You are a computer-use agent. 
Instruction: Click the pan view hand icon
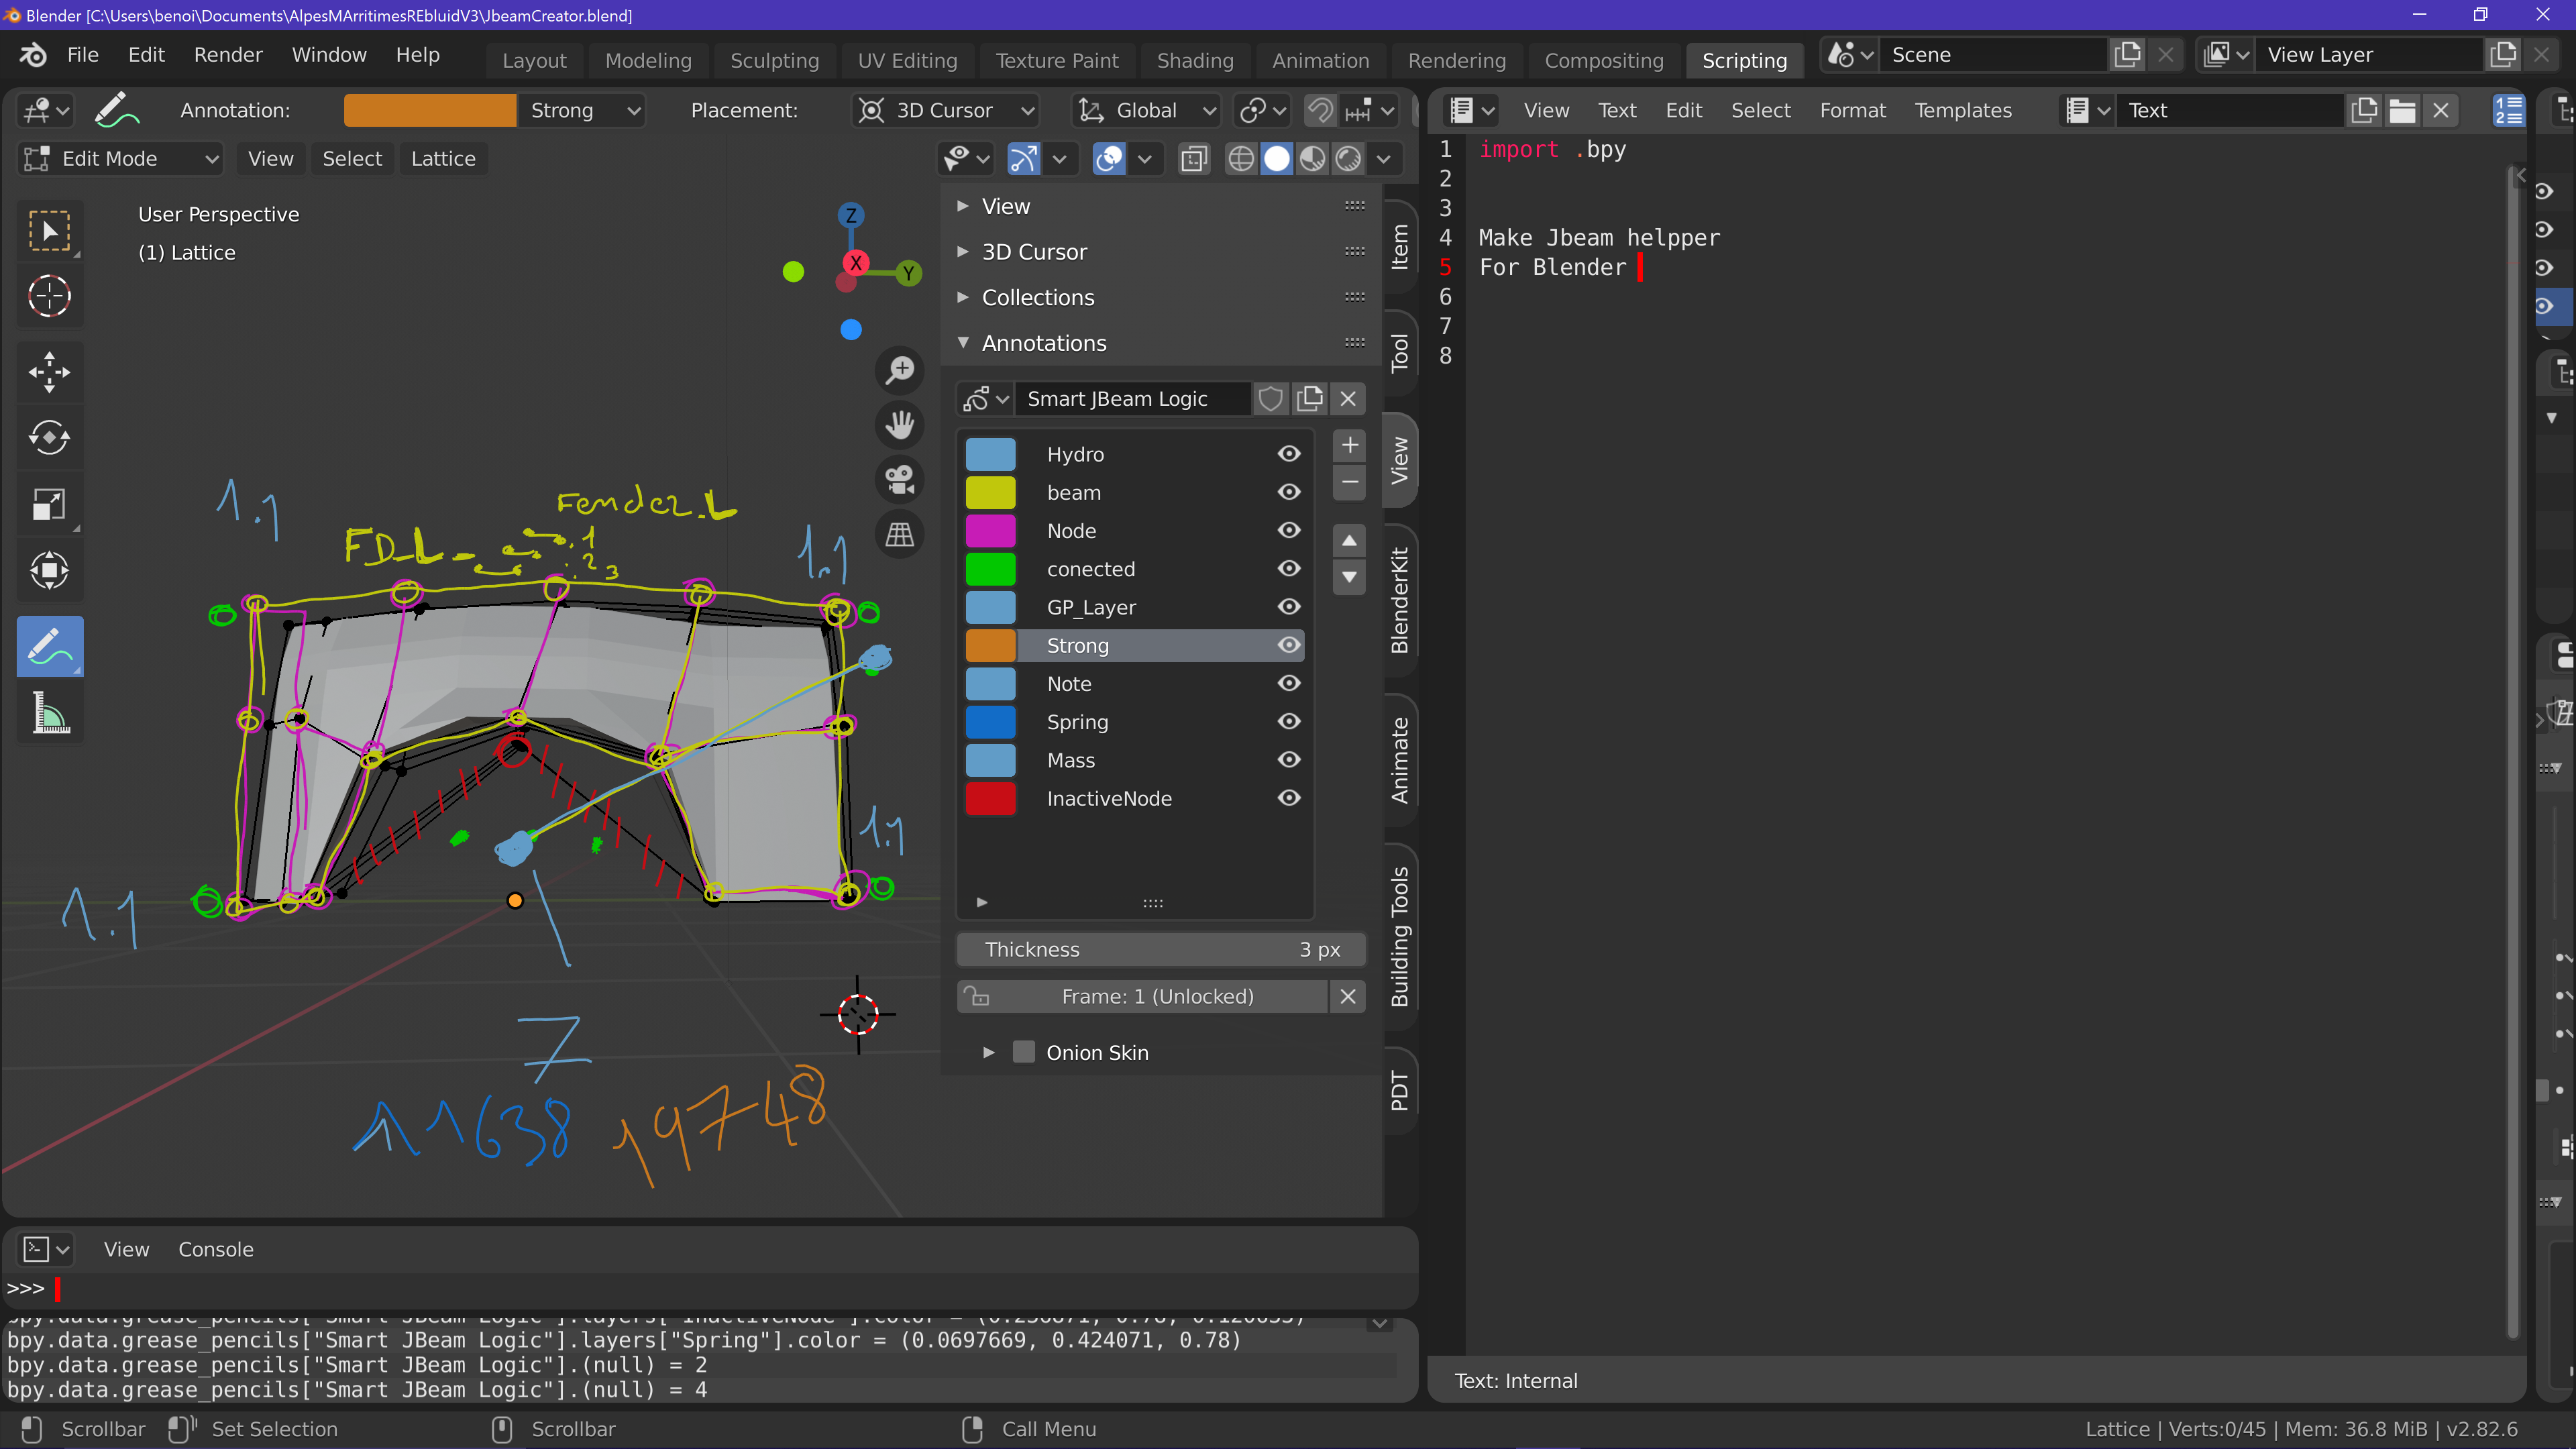(899, 424)
